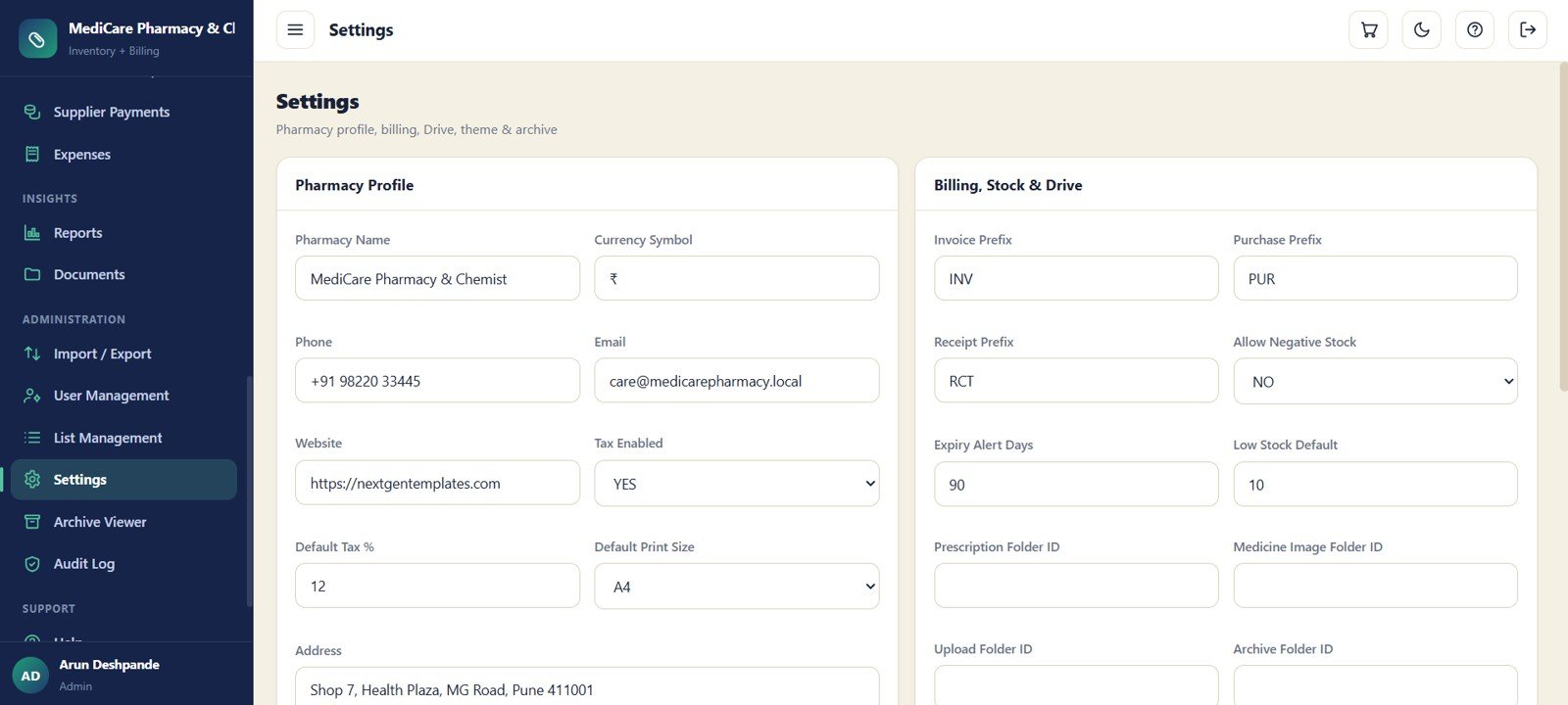The height and width of the screenshot is (705, 1568).
Task: Click the Medicine Image Folder ID field
Action: coord(1375,586)
